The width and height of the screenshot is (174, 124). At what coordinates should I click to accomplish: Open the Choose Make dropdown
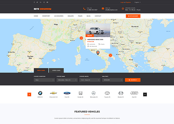click(x=67, y=80)
